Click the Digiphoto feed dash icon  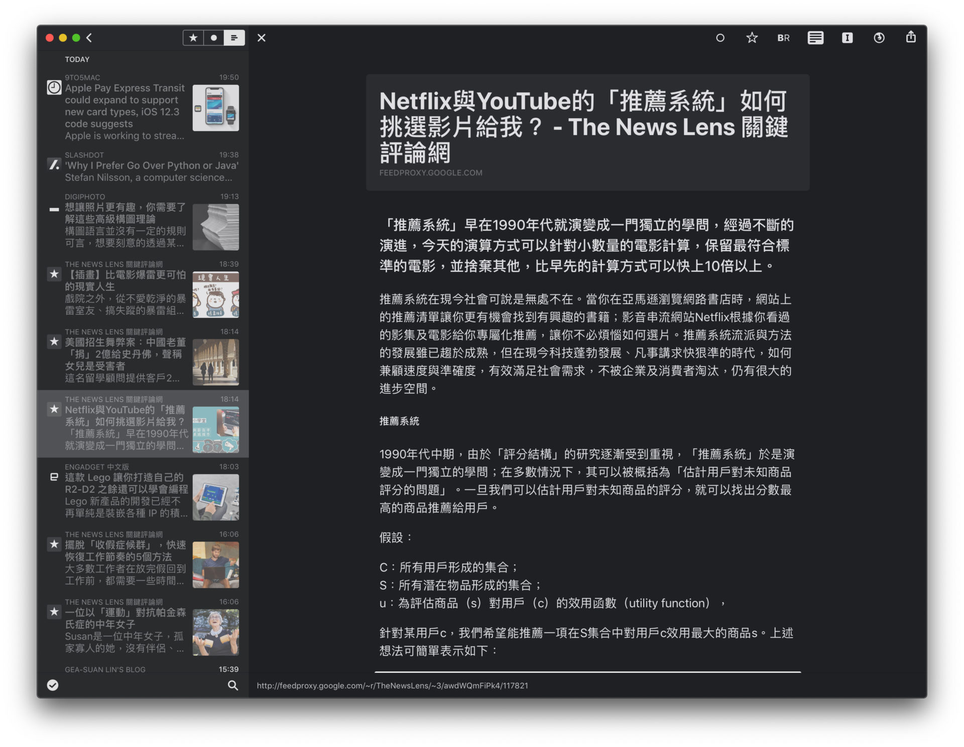(54, 209)
